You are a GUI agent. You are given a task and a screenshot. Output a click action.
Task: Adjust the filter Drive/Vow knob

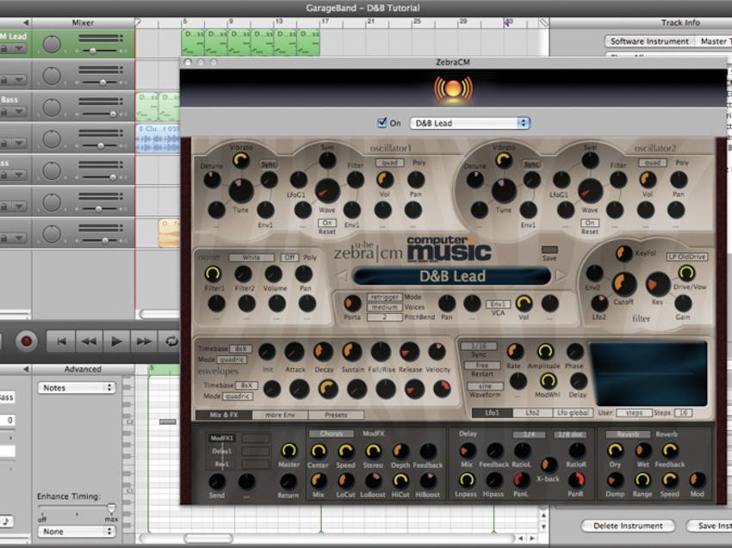tap(685, 273)
